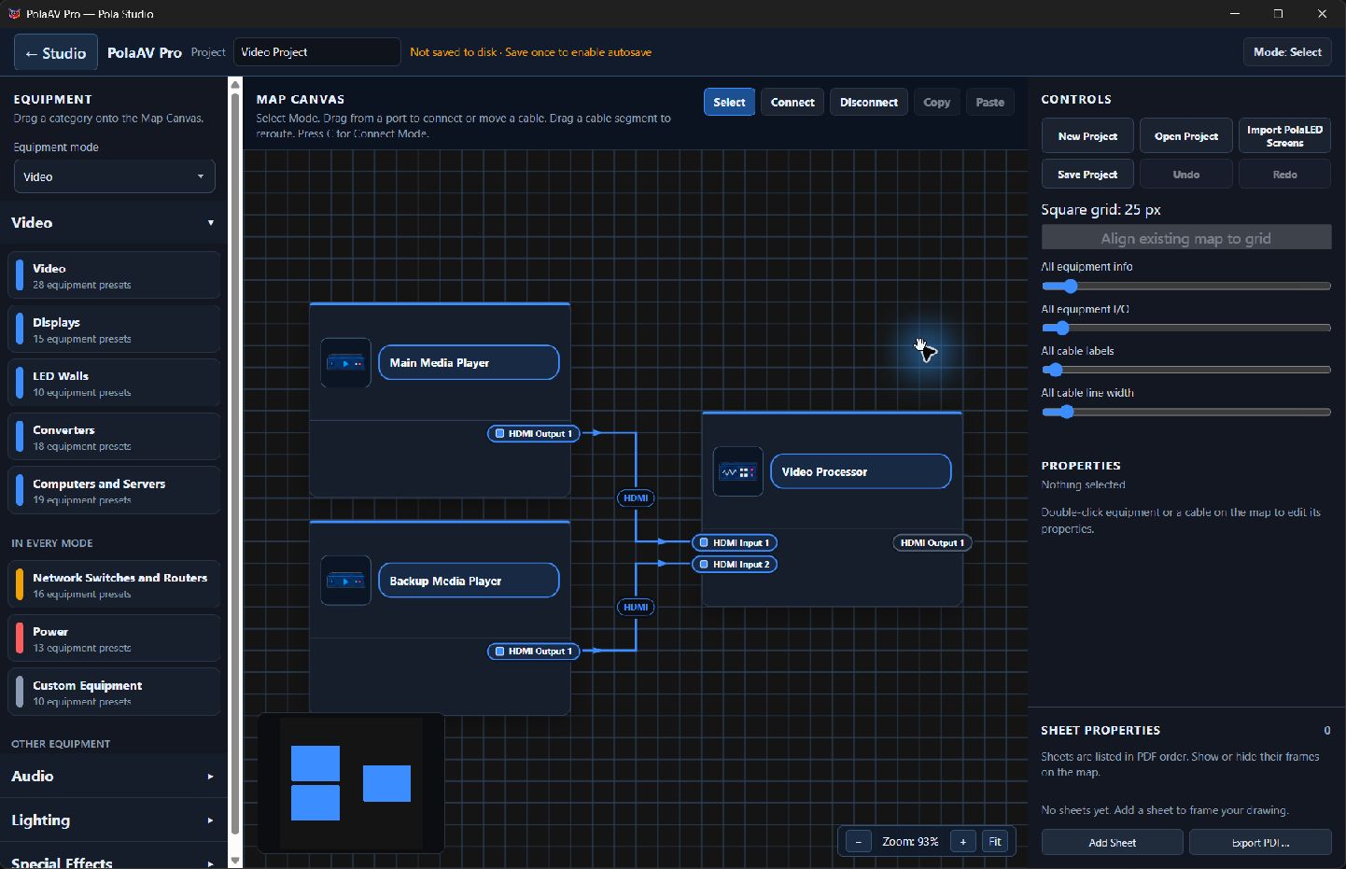Click the Project name input field
Screen dimensions: 1346x869
(317, 52)
